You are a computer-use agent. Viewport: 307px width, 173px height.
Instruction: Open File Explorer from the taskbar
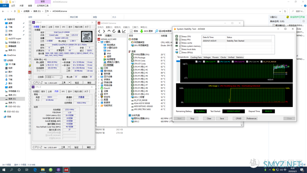(x=43, y=170)
